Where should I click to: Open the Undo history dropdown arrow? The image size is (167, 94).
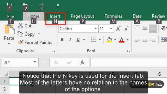tap(32, 5)
